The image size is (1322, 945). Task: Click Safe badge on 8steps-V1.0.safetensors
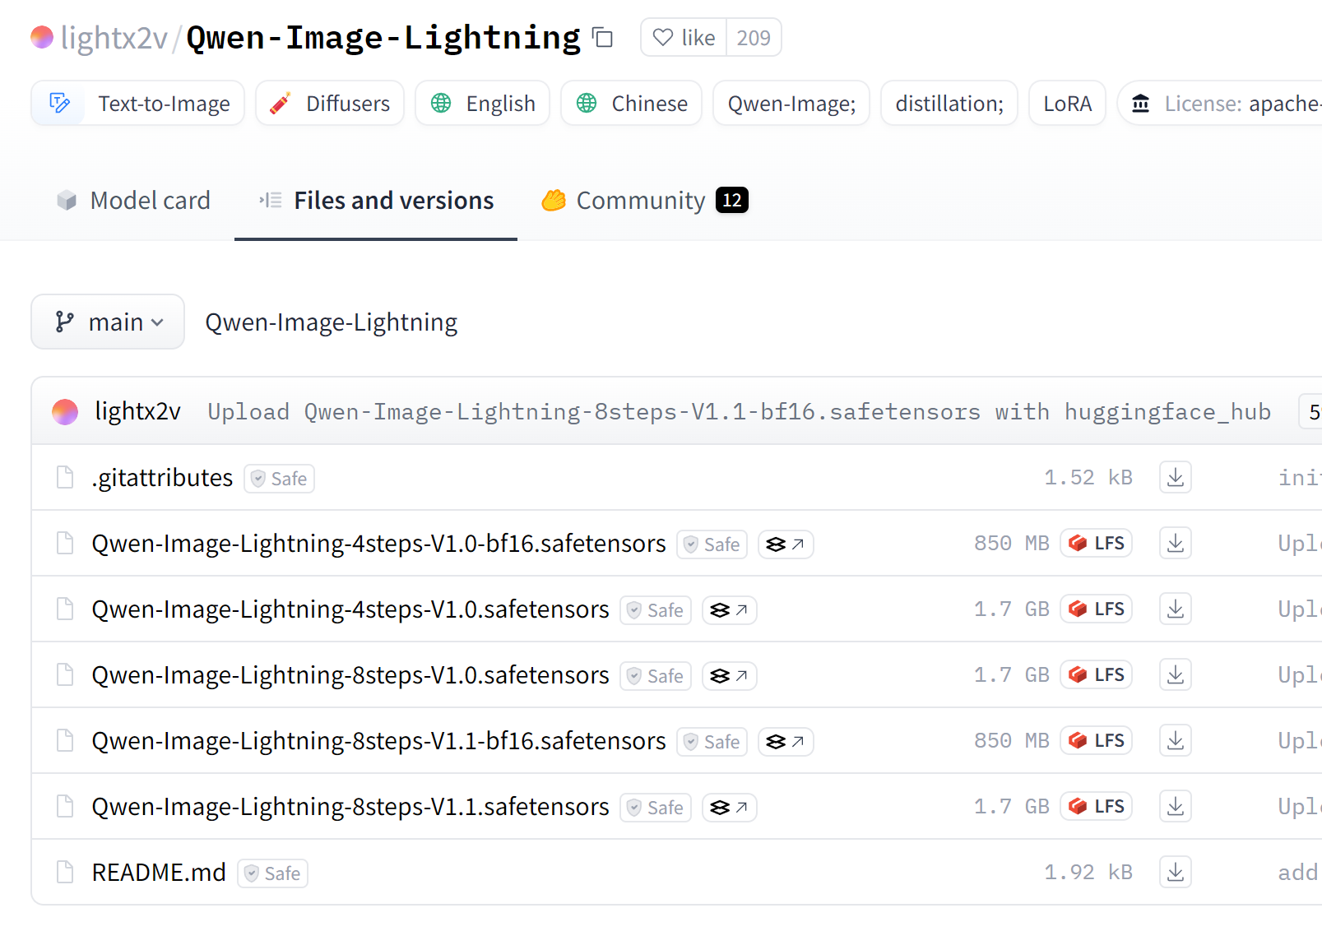tap(656, 676)
